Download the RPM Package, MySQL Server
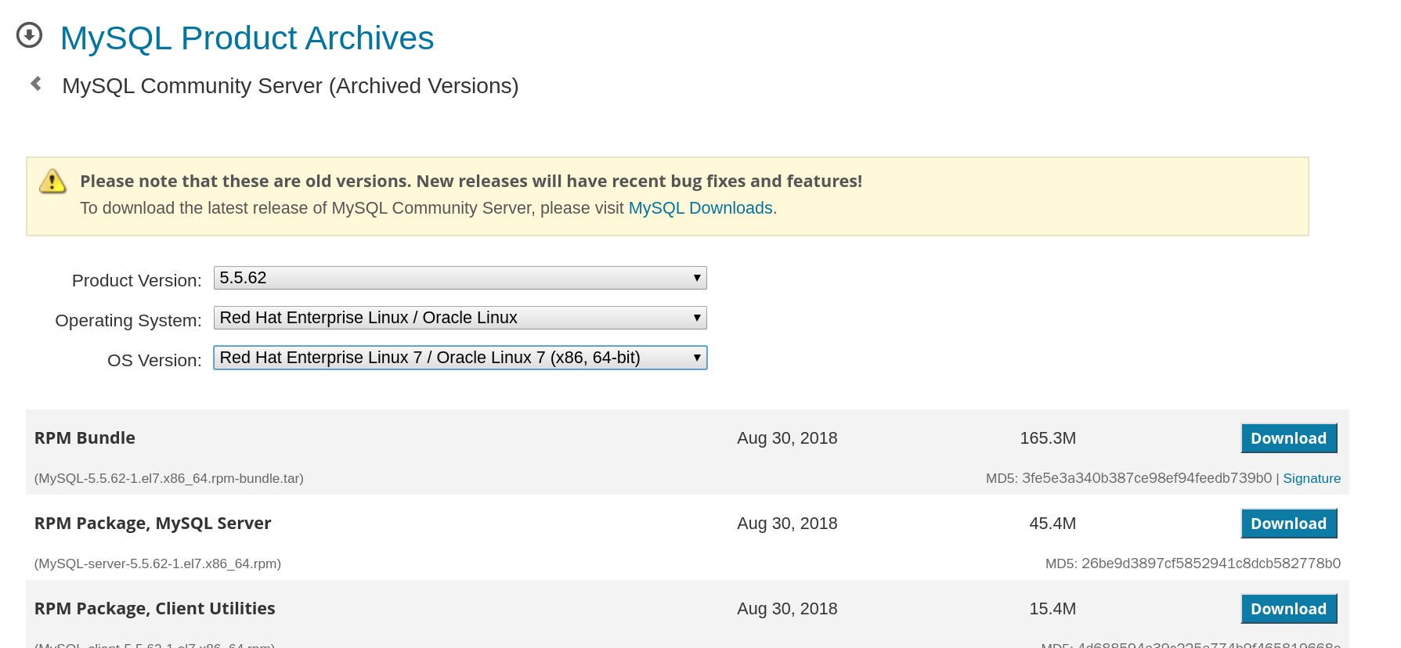The image size is (1401, 648). [1289, 524]
